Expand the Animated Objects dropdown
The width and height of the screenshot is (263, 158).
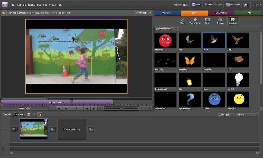[x=166, y=29]
